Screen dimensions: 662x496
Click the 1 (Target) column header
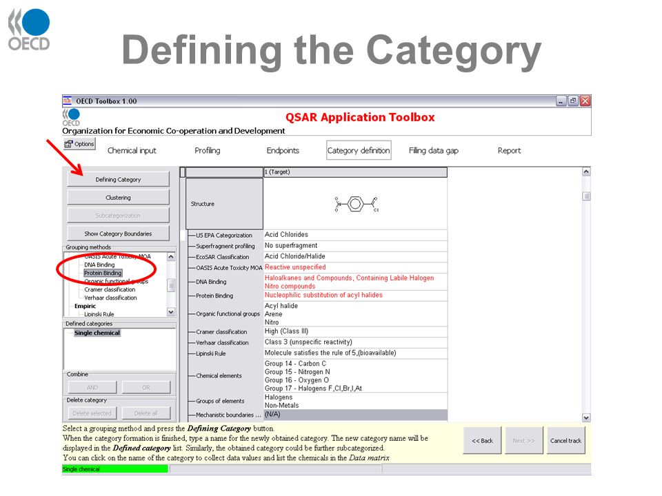point(355,172)
